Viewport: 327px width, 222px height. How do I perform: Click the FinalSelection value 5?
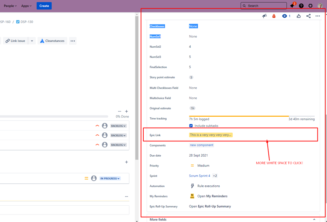point(190,67)
